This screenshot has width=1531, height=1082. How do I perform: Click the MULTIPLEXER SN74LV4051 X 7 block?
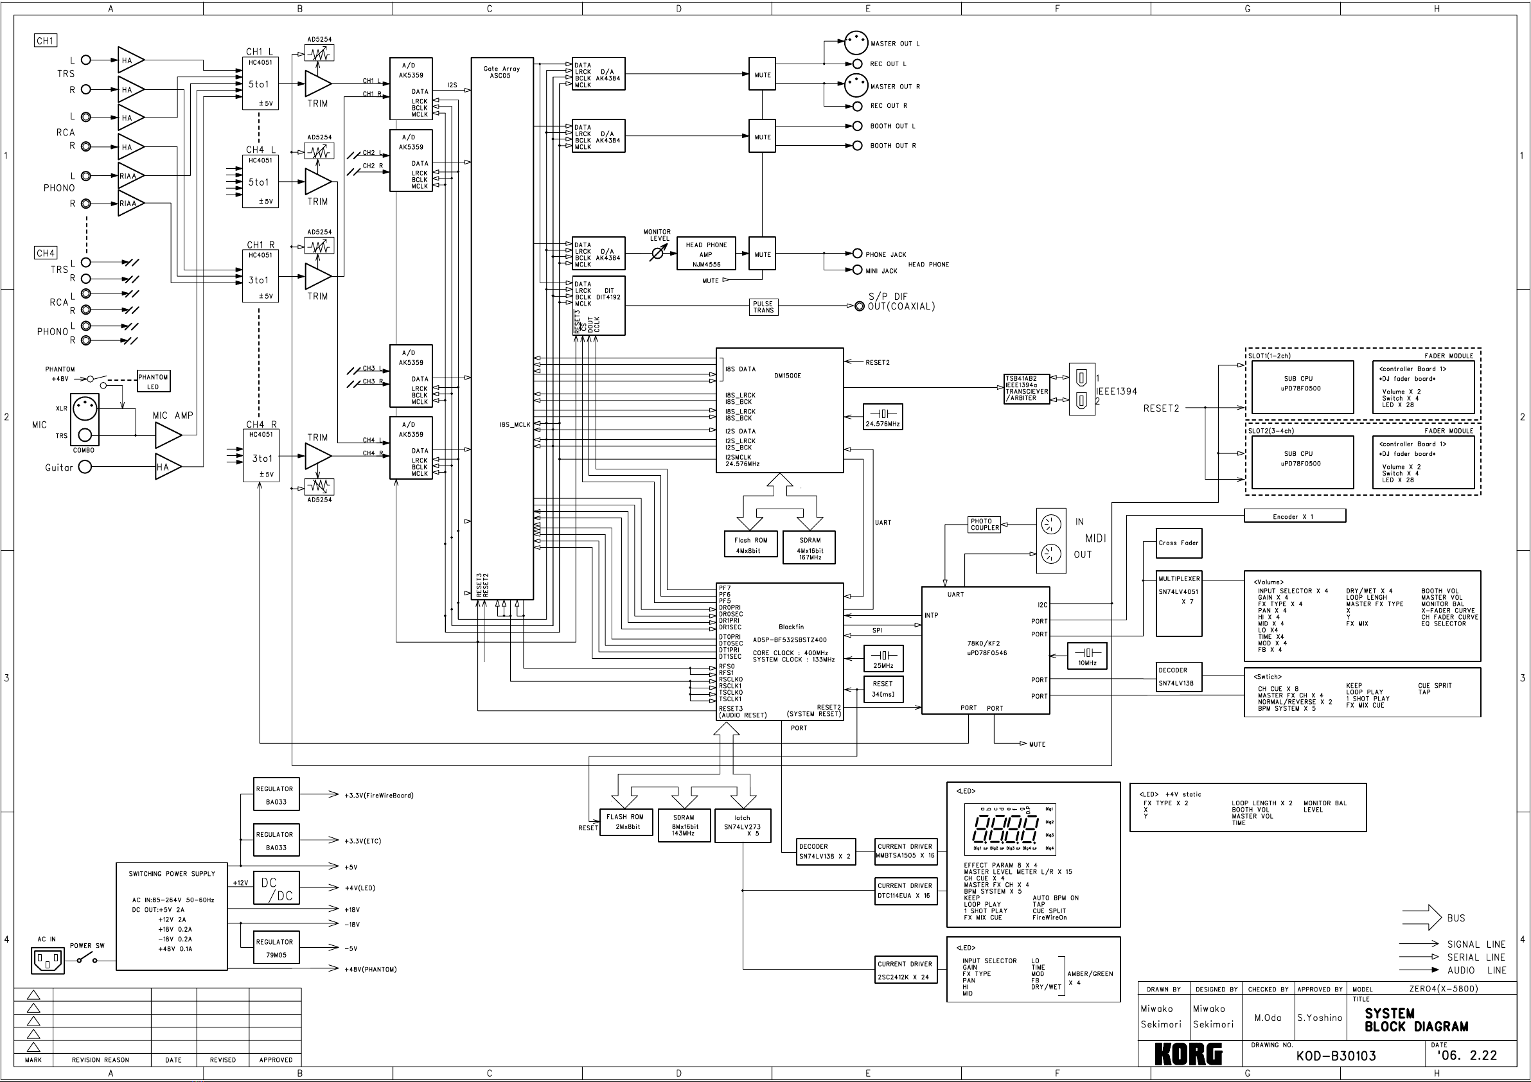point(1179,604)
